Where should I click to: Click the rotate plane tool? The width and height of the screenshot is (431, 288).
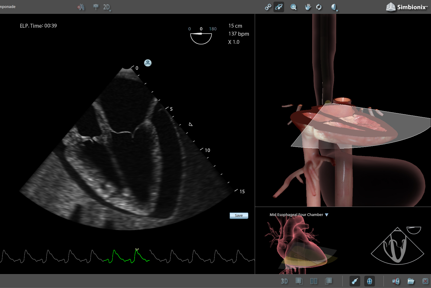click(279, 7)
